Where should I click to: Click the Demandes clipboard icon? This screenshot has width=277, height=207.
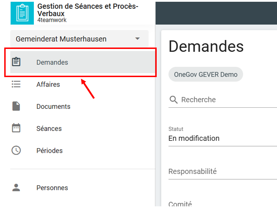tap(16, 62)
